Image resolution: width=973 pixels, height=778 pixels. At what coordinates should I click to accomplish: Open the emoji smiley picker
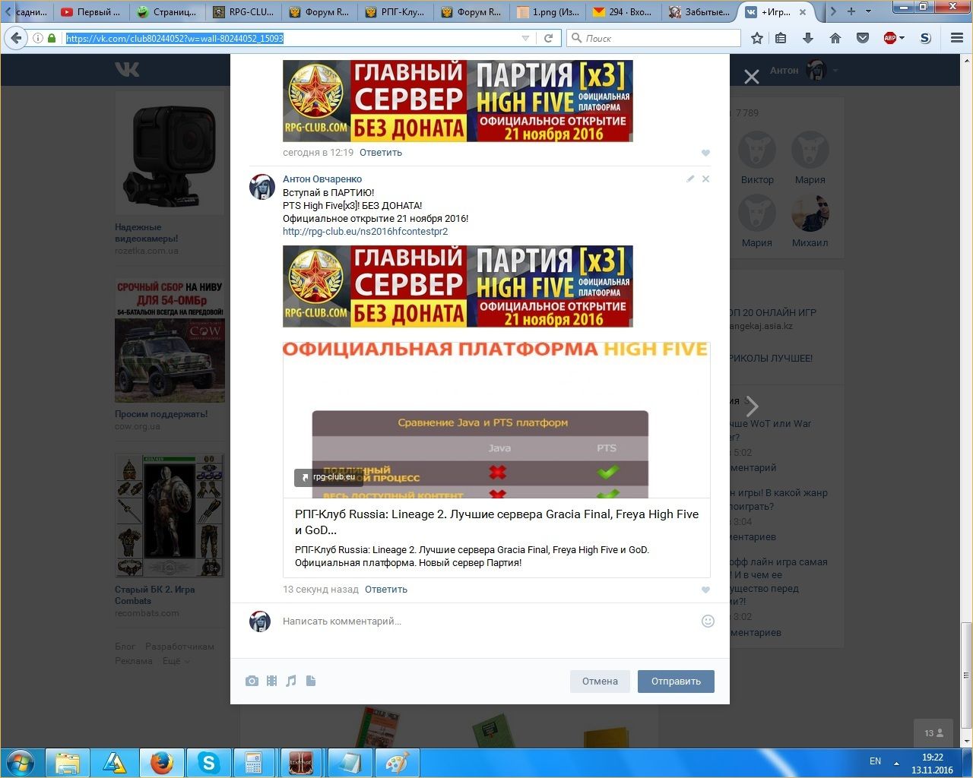pos(708,621)
